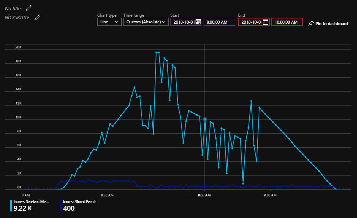Image resolution: width=357 pixels, height=218 pixels.
Task: Click the No title heading
Action: click(x=13, y=8)
